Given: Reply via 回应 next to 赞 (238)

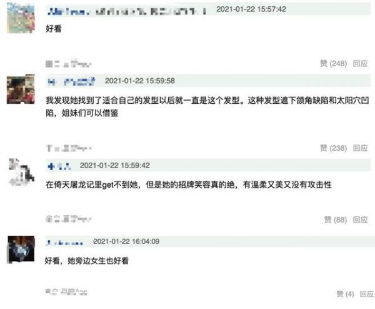Looking at the screenshot, I should tap(360, 148).
